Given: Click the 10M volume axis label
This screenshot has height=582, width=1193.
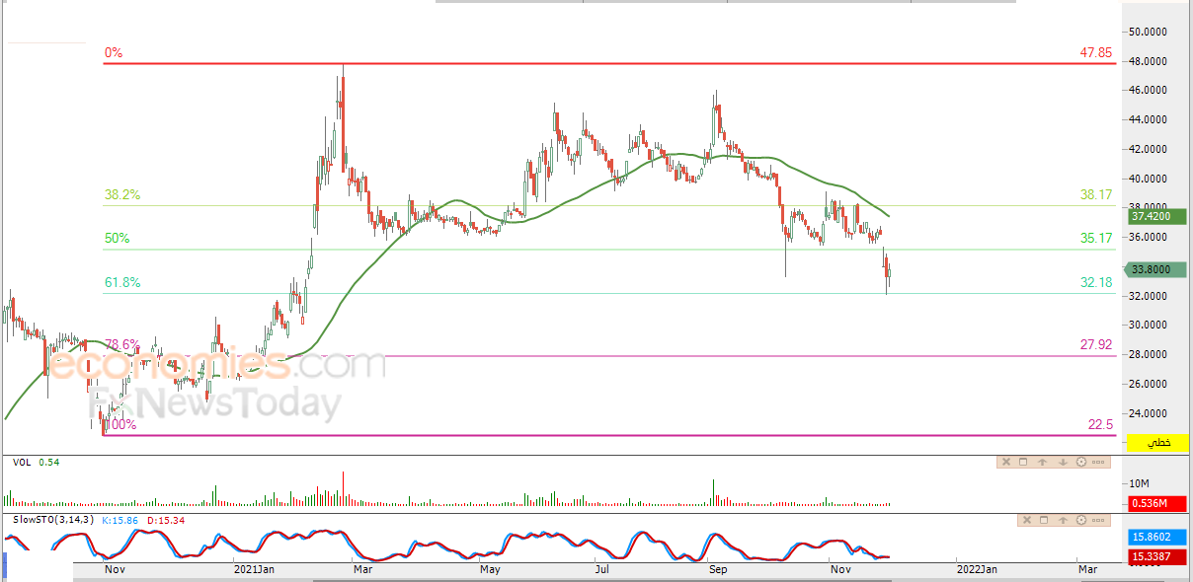Looking at the screenshot, I should click(1139, 483).
